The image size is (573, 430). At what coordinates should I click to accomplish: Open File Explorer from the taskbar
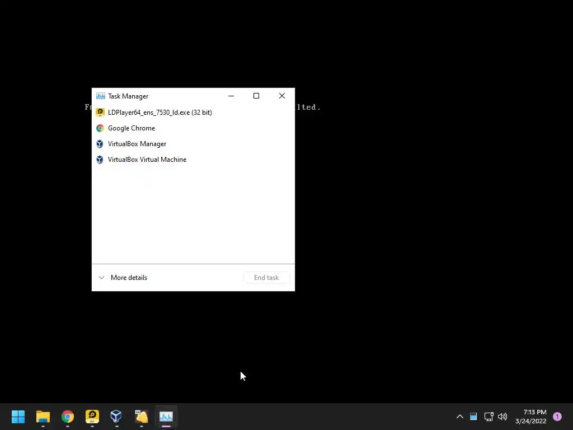point(43,417)
